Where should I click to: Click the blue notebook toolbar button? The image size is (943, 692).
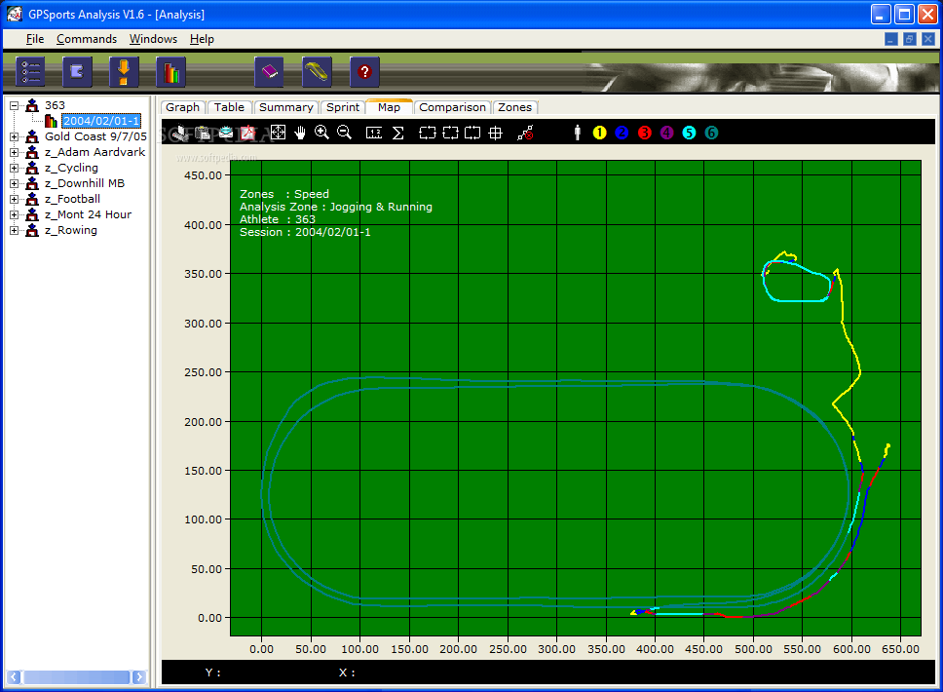tap(77, 72)
